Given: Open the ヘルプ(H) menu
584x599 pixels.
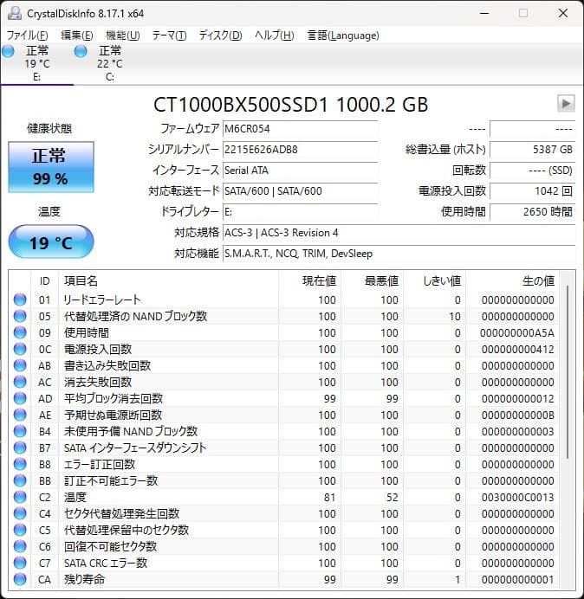Looking at the screenshot, I should coord(274,35).
